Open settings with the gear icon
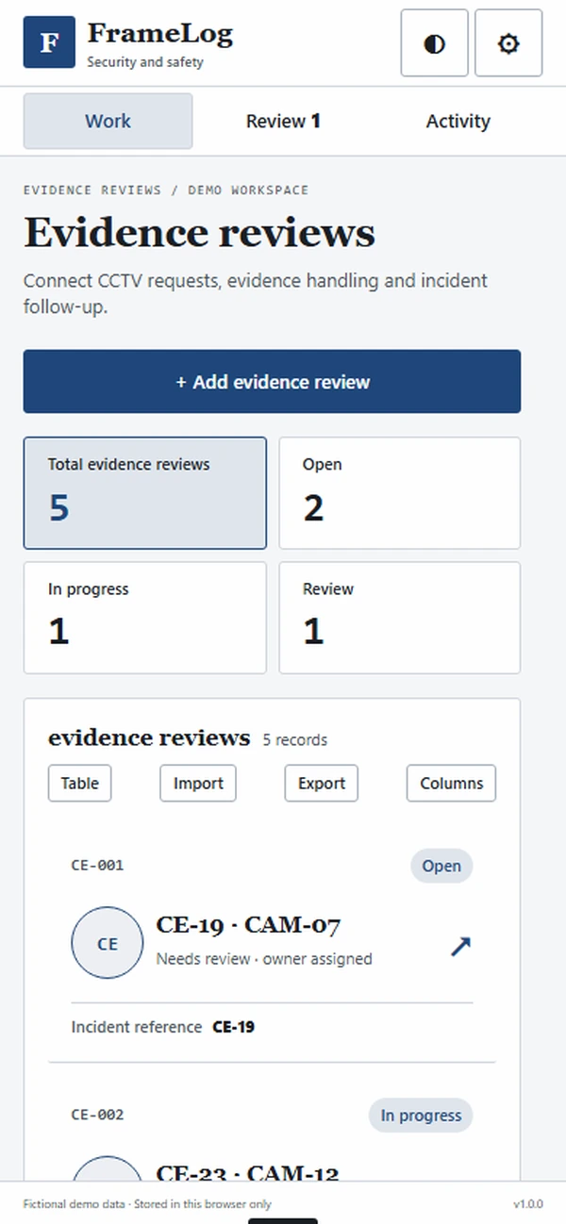 coord(508,43)
